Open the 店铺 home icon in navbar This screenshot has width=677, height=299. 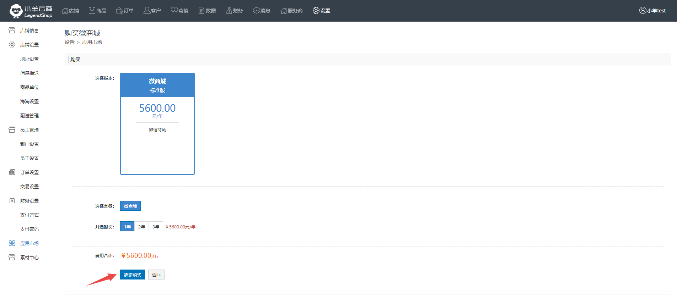tap(65, 11)
